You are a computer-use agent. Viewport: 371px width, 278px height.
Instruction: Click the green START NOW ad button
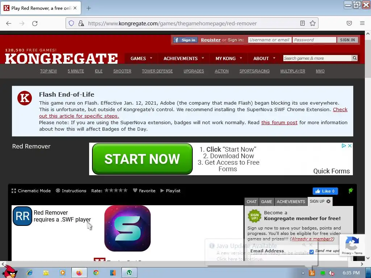click(142, 159)
